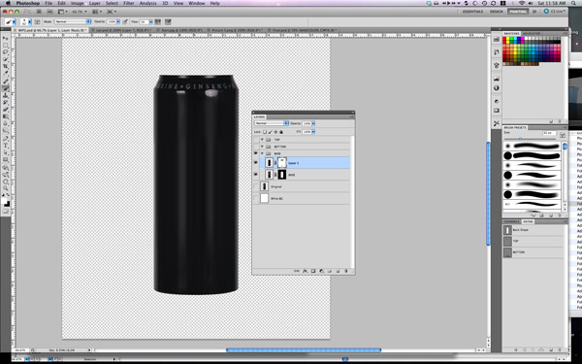This screenshot has height=364, width=582.
Task: Switch to the ESSENTIALS workspace
Action: [x=473, y=12]
